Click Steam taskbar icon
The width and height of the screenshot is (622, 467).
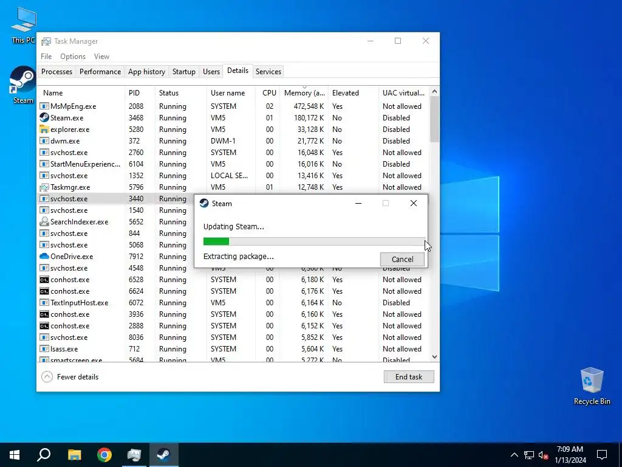[x=163, y=455]
